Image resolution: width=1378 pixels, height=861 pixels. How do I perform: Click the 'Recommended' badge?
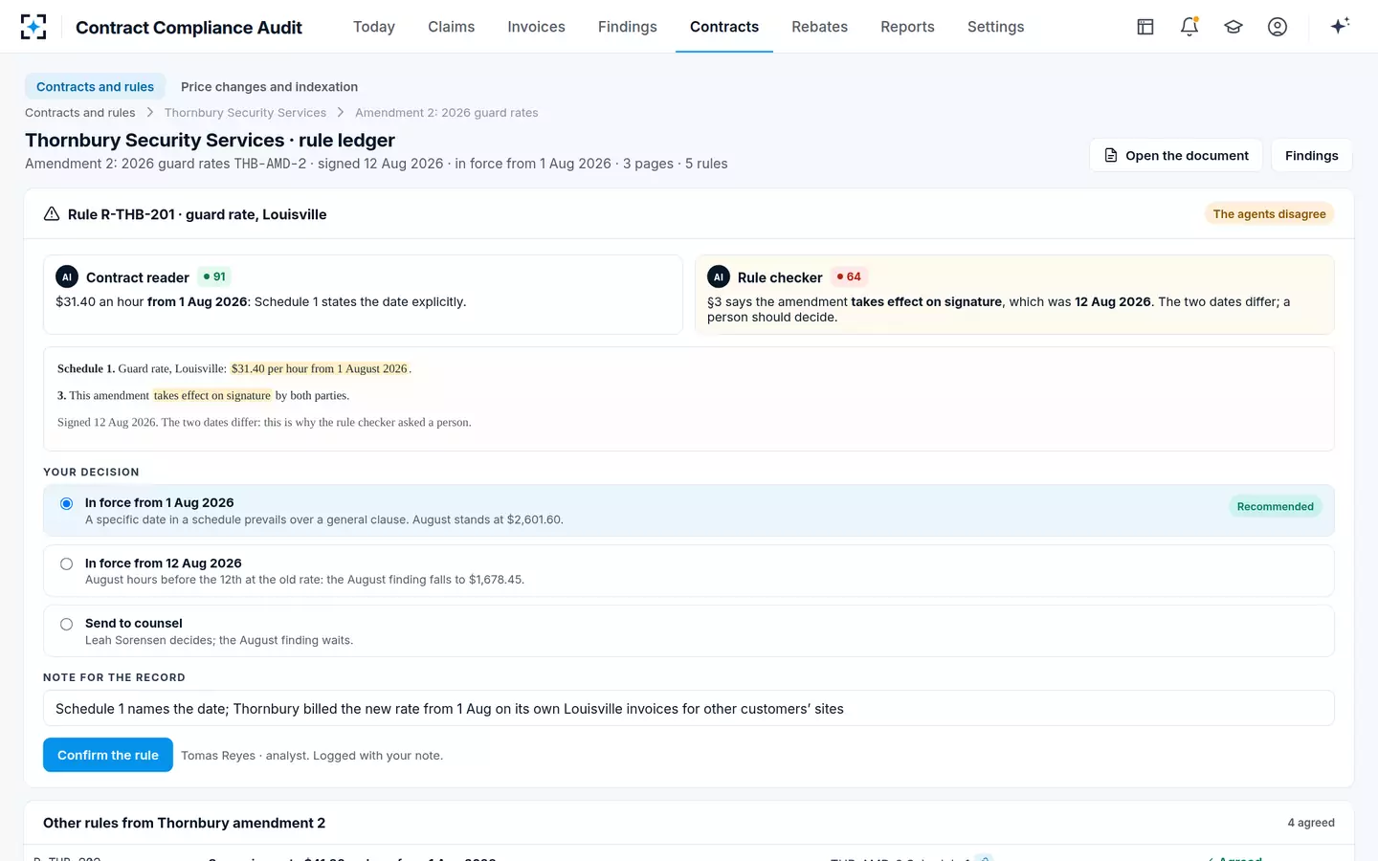[x=1276, y=506]
